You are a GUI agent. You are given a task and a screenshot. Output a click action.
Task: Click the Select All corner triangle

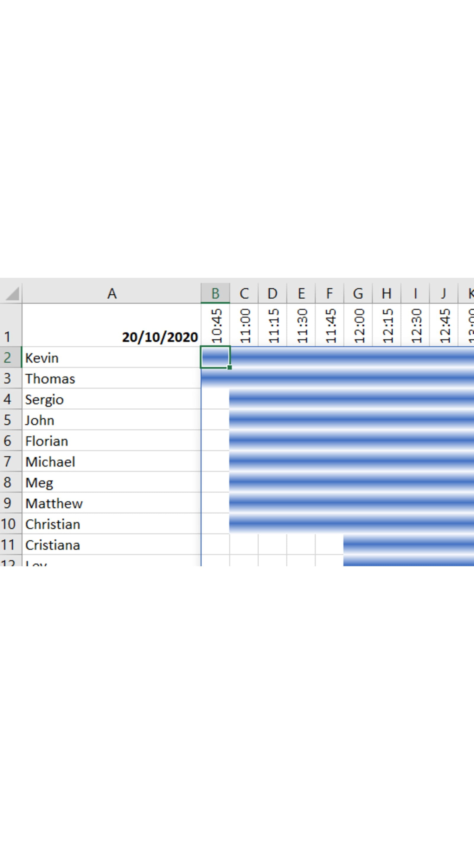(12, 293)
